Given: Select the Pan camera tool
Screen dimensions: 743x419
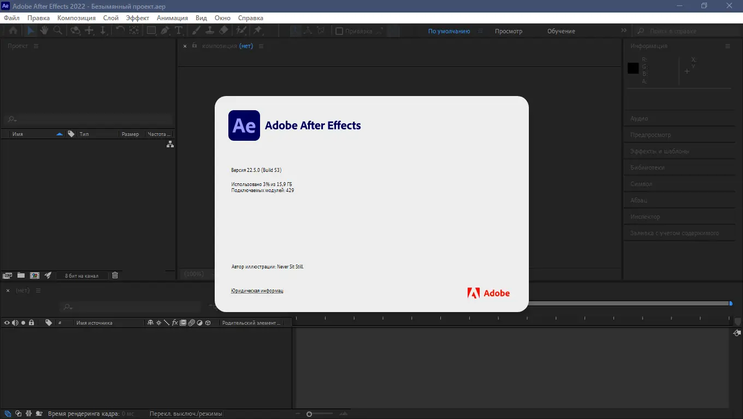Looking at the screenshot, I should 90,31.
